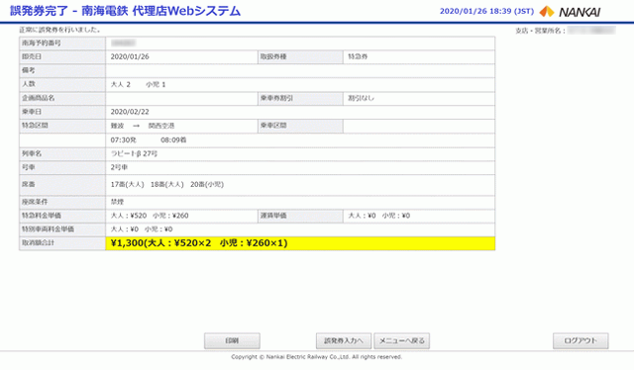Click 特急料金単価 value 大人:¥520 小児:¥260

pyautogui.click(x=150, y=216)
